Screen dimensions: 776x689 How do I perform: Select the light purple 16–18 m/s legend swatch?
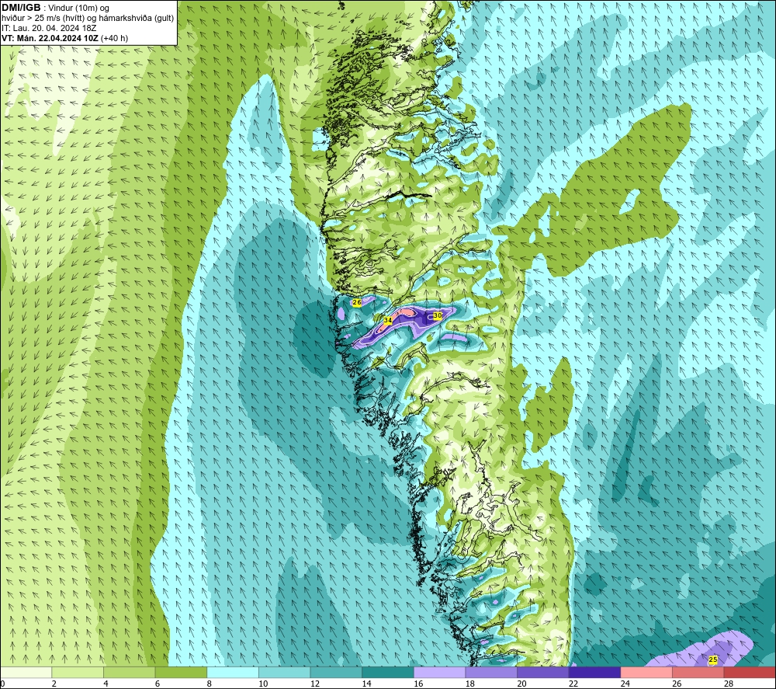pyautogui.click(x=439, y=672)
